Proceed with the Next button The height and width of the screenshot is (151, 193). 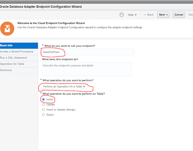(x=163, y=15)
